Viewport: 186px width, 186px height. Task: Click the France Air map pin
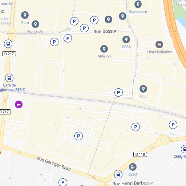[x=35, y=24]
